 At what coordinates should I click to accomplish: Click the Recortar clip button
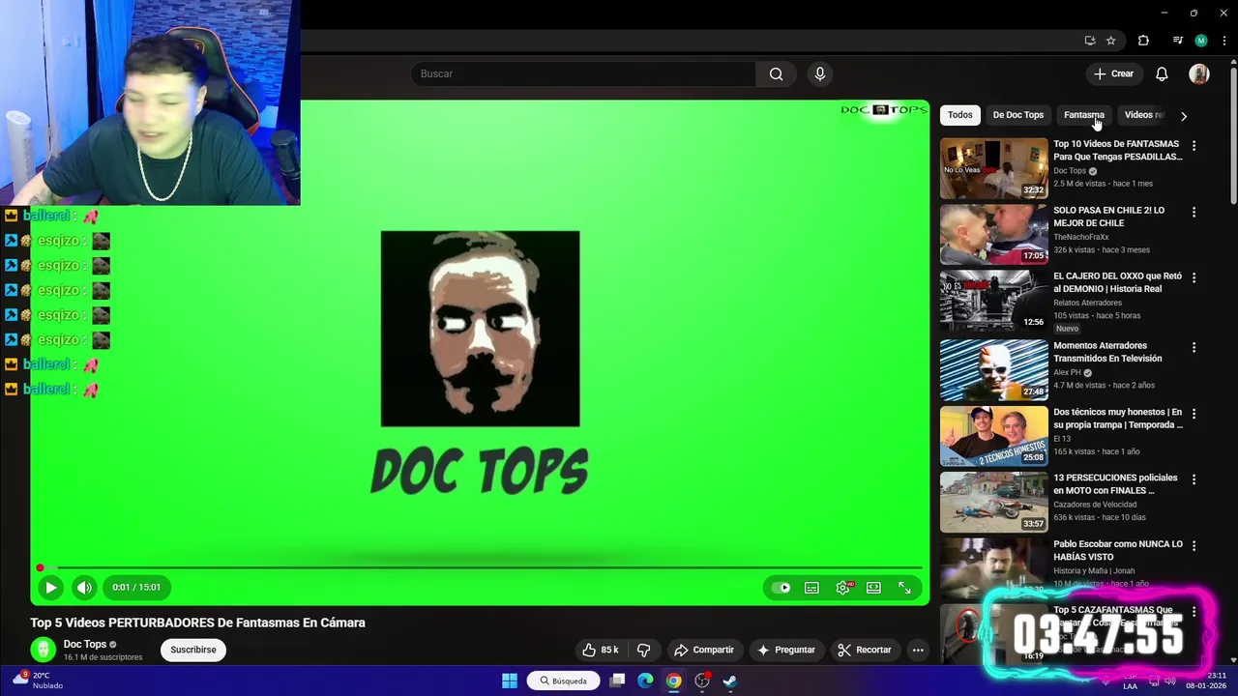pyautogui.click(x=865, y=650)
